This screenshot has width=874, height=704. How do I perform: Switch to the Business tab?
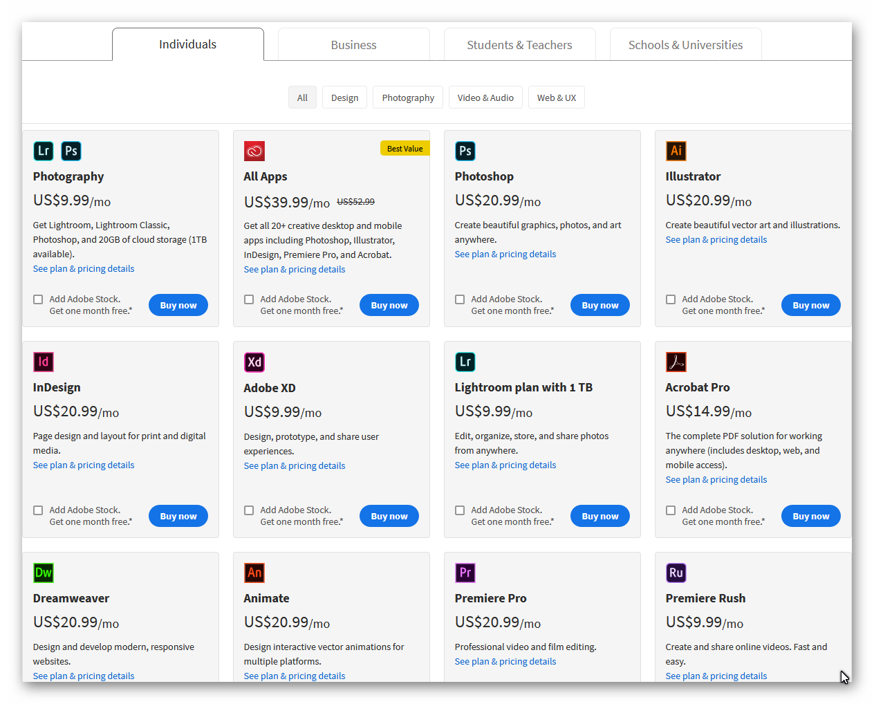coord(353,45)
